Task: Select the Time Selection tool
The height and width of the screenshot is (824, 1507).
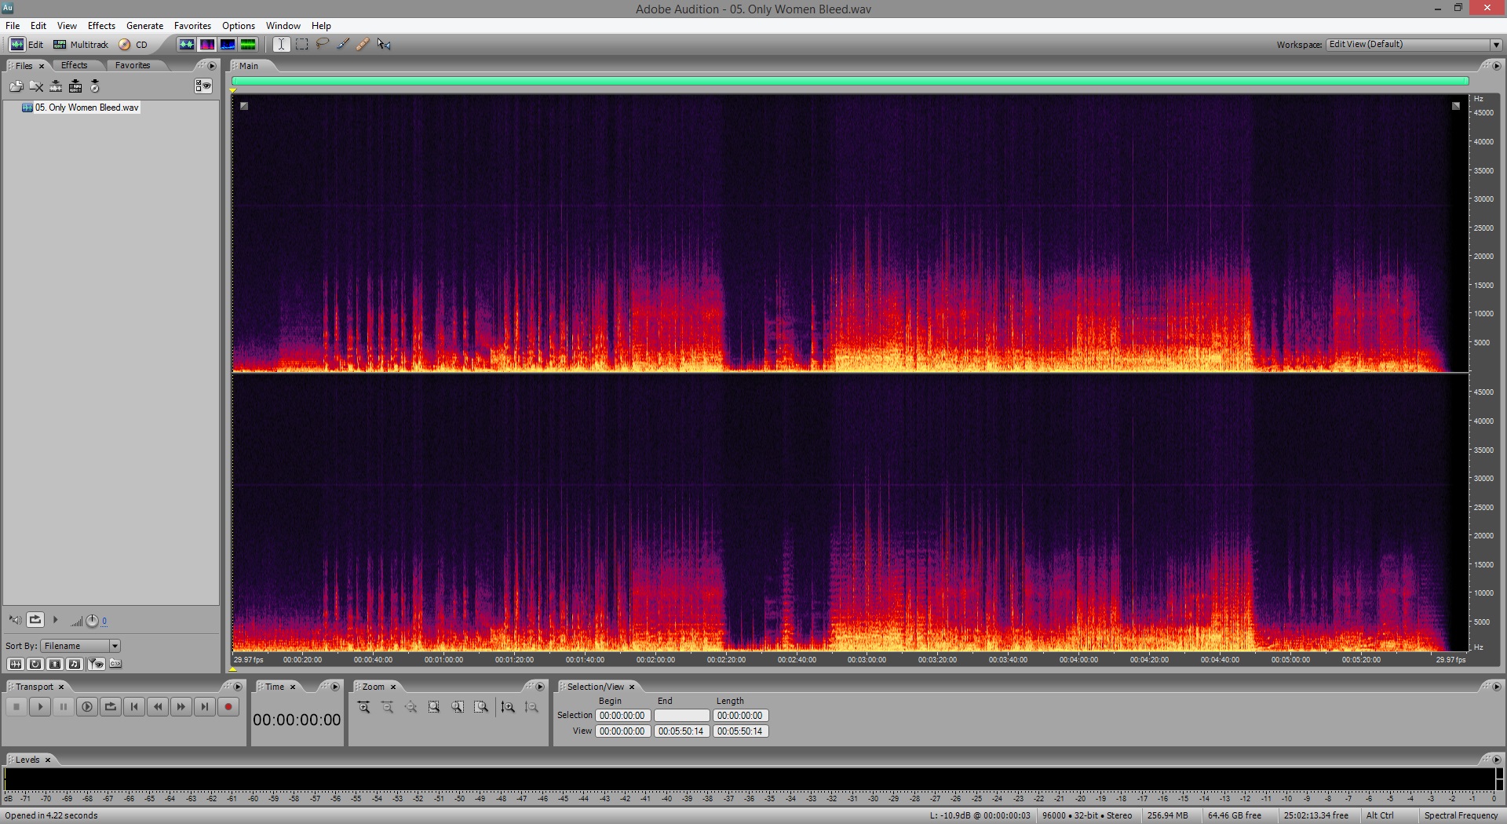Action: click(281, 44)
